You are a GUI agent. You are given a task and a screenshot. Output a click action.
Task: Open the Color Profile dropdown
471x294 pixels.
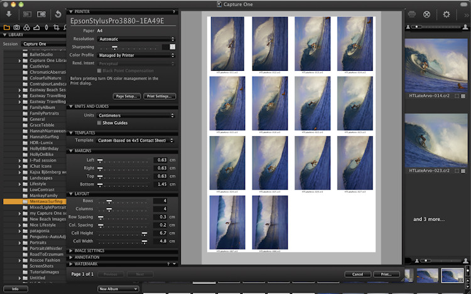click(136, 55)
